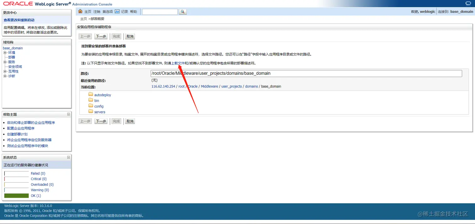475x224 pixels.
Task: Click user_projects in the current location path
Action: (232, 86)
